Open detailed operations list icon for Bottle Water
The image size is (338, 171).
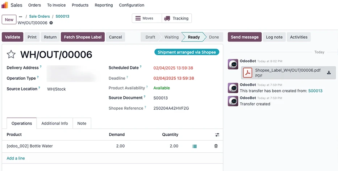coord(195,146)
